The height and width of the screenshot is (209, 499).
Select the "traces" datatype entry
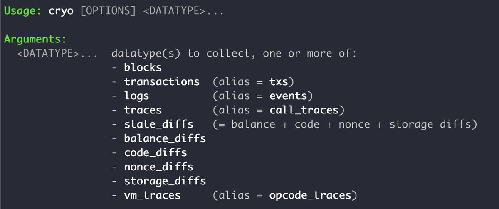tap(143, 110)
